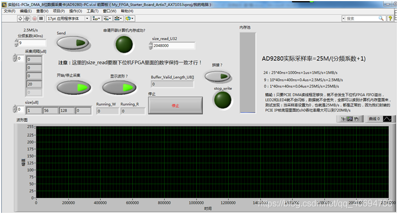Click the size[u8] element showing 128
This screenshot has width=398, height=214.
67,110
